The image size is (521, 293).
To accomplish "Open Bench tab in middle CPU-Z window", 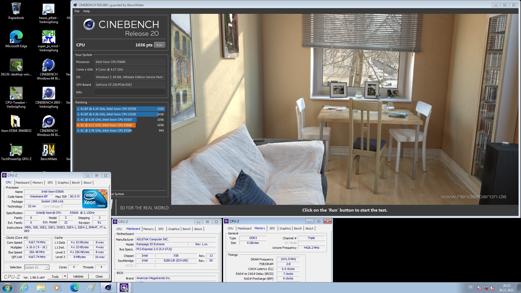I will coord(187,229).
